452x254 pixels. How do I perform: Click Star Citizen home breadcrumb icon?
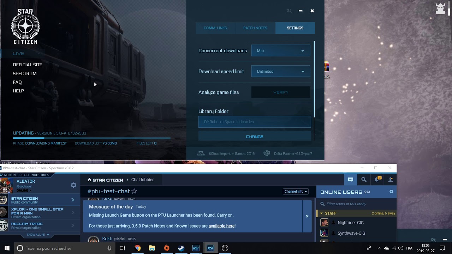click(x=89, y=180)
